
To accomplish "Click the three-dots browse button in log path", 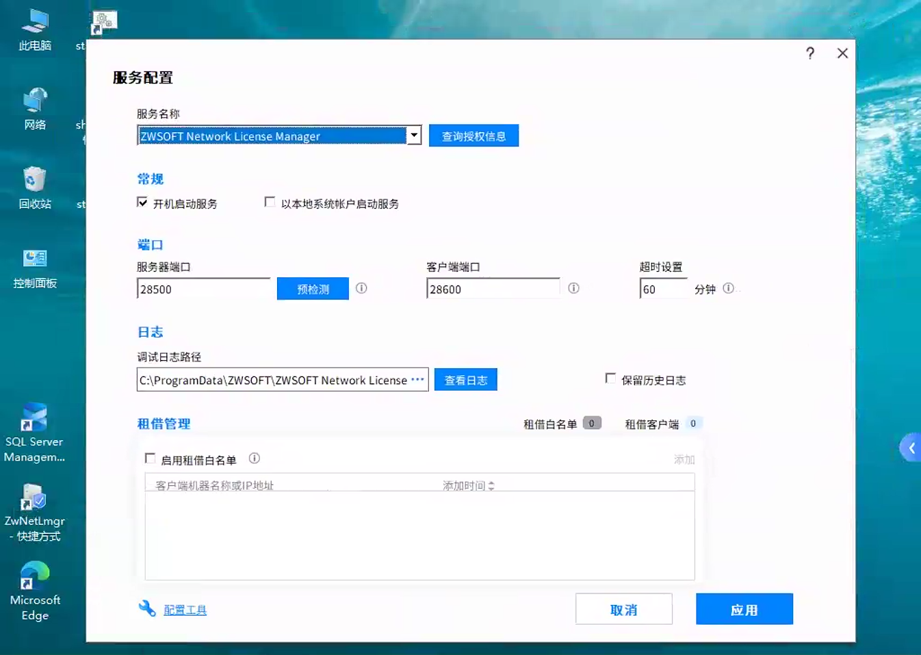I will [418, 379].
